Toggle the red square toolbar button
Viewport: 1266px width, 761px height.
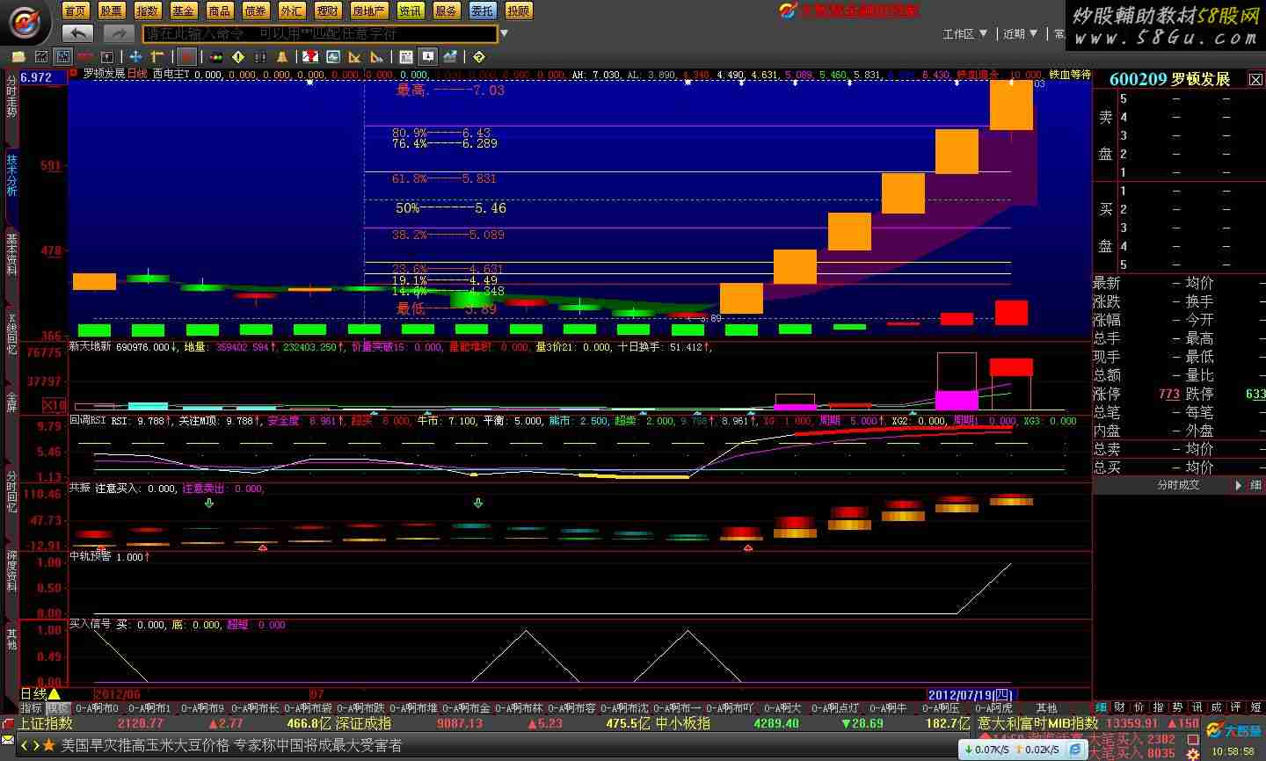coord(186,56)
